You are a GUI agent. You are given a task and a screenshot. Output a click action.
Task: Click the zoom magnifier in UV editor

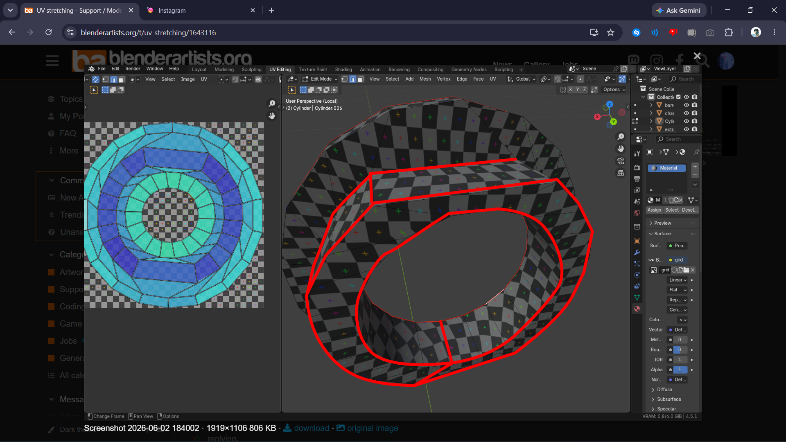coord(272,104)
